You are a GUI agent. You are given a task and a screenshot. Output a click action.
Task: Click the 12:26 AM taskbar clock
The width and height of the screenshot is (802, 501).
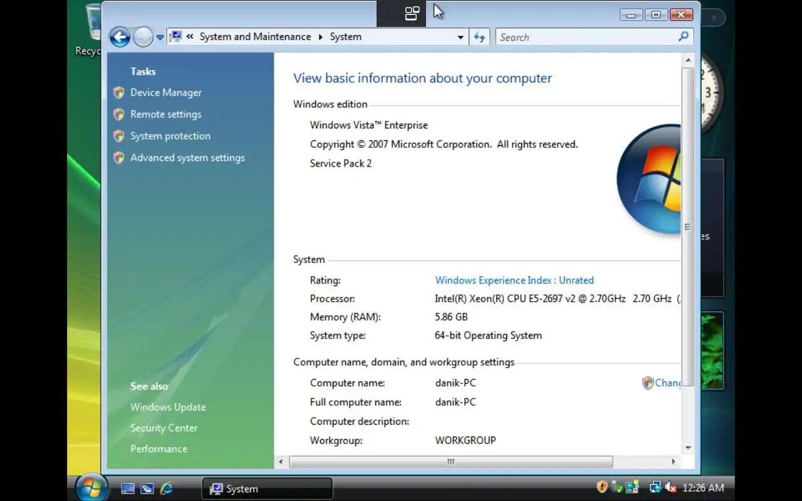703,488
